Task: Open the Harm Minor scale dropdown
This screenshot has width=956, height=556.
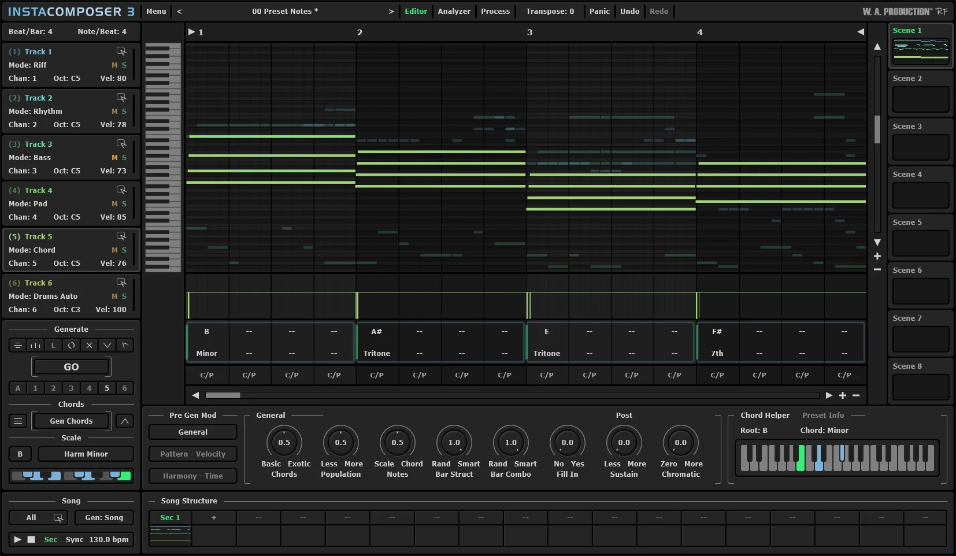Action: (x=86, y=454)
